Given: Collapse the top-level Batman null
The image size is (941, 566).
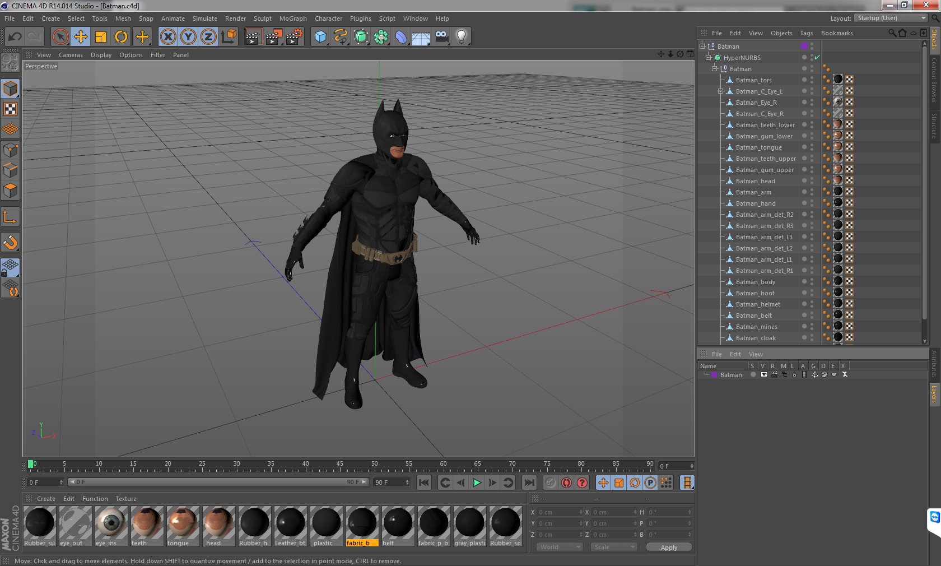Looking at the screenshot, I should pyautogui.click(x=702, y=46).
